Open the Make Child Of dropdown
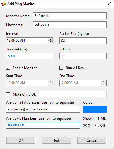 [x=73, y=94]
